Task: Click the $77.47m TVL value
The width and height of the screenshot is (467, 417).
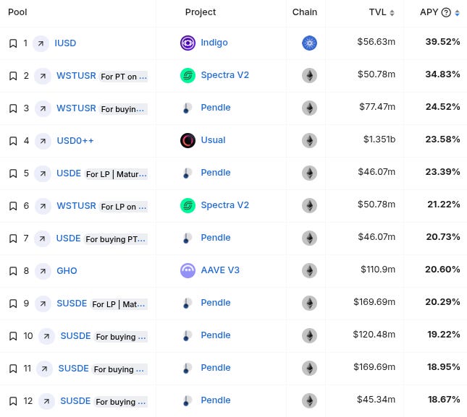Action: [377, 107]
